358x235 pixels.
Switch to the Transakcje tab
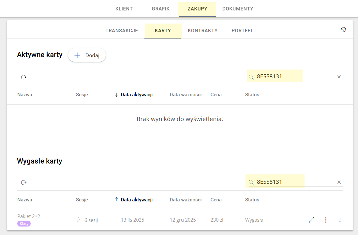[x=122, y=31]
